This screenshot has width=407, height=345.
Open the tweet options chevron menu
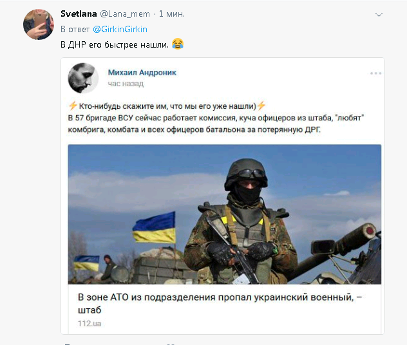pyautogui.click(x=379, y=15)
